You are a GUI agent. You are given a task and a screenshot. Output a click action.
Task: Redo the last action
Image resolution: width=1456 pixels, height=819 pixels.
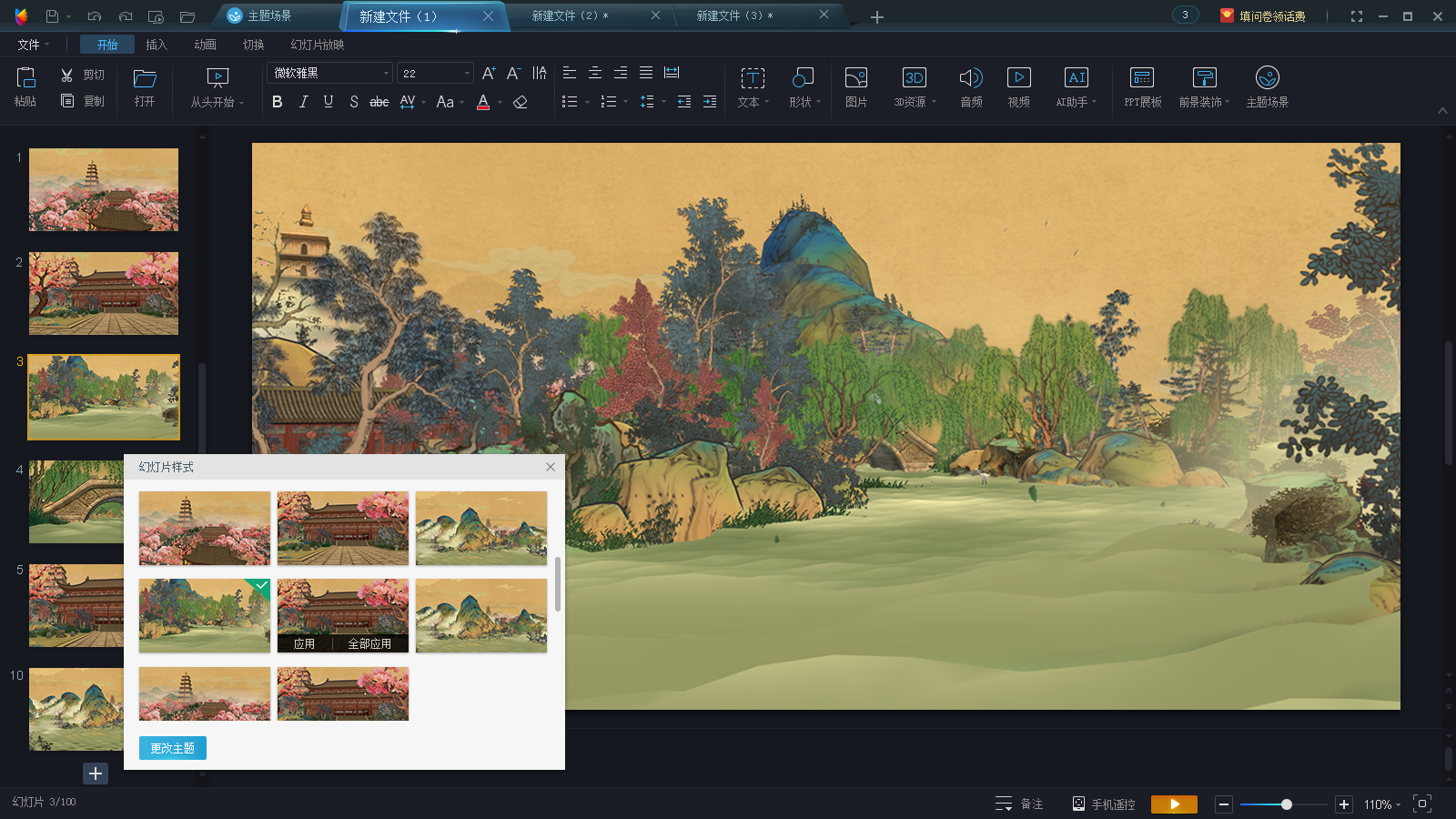click(x=126, y=16)
